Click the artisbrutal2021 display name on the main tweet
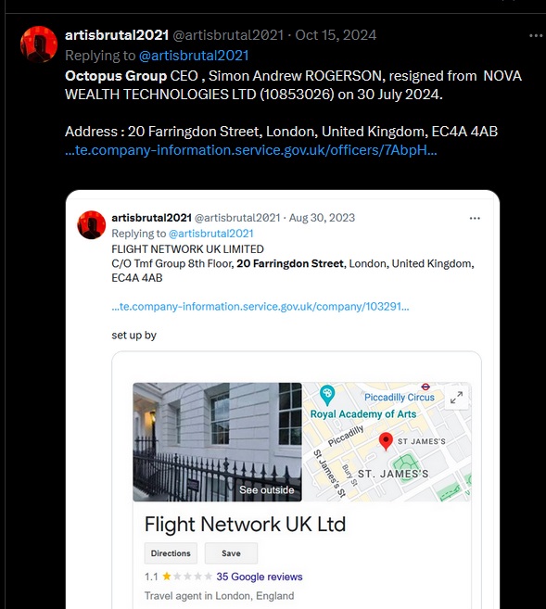The image size is (546, 609). coord(117,35)
